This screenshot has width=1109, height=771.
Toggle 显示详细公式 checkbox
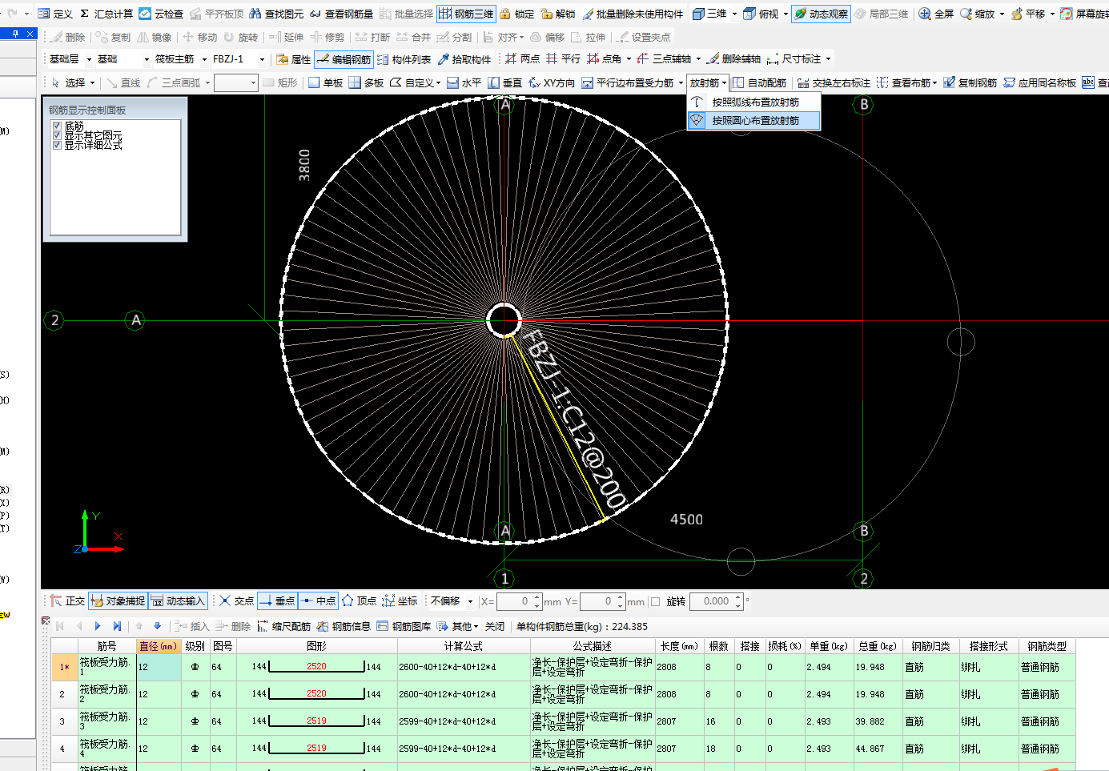57,146
